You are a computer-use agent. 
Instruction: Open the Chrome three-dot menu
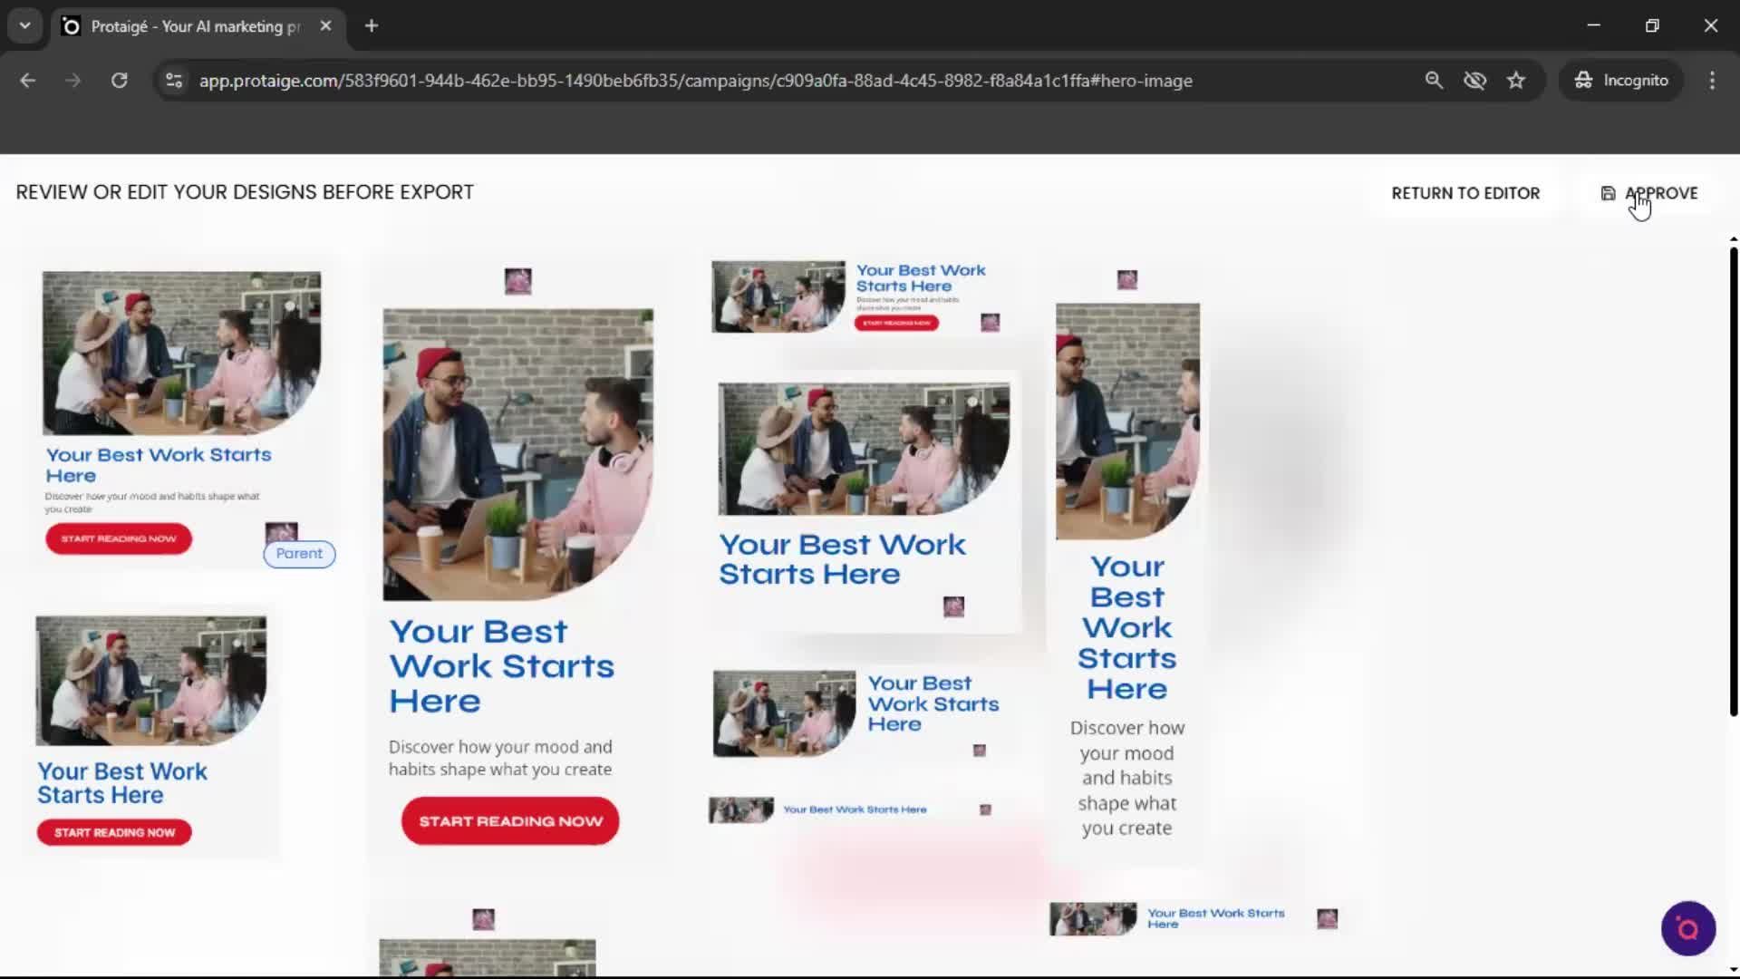coord(1712,81)
